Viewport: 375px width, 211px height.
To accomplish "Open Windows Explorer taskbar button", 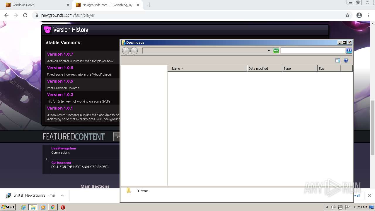I will point(33,207).
